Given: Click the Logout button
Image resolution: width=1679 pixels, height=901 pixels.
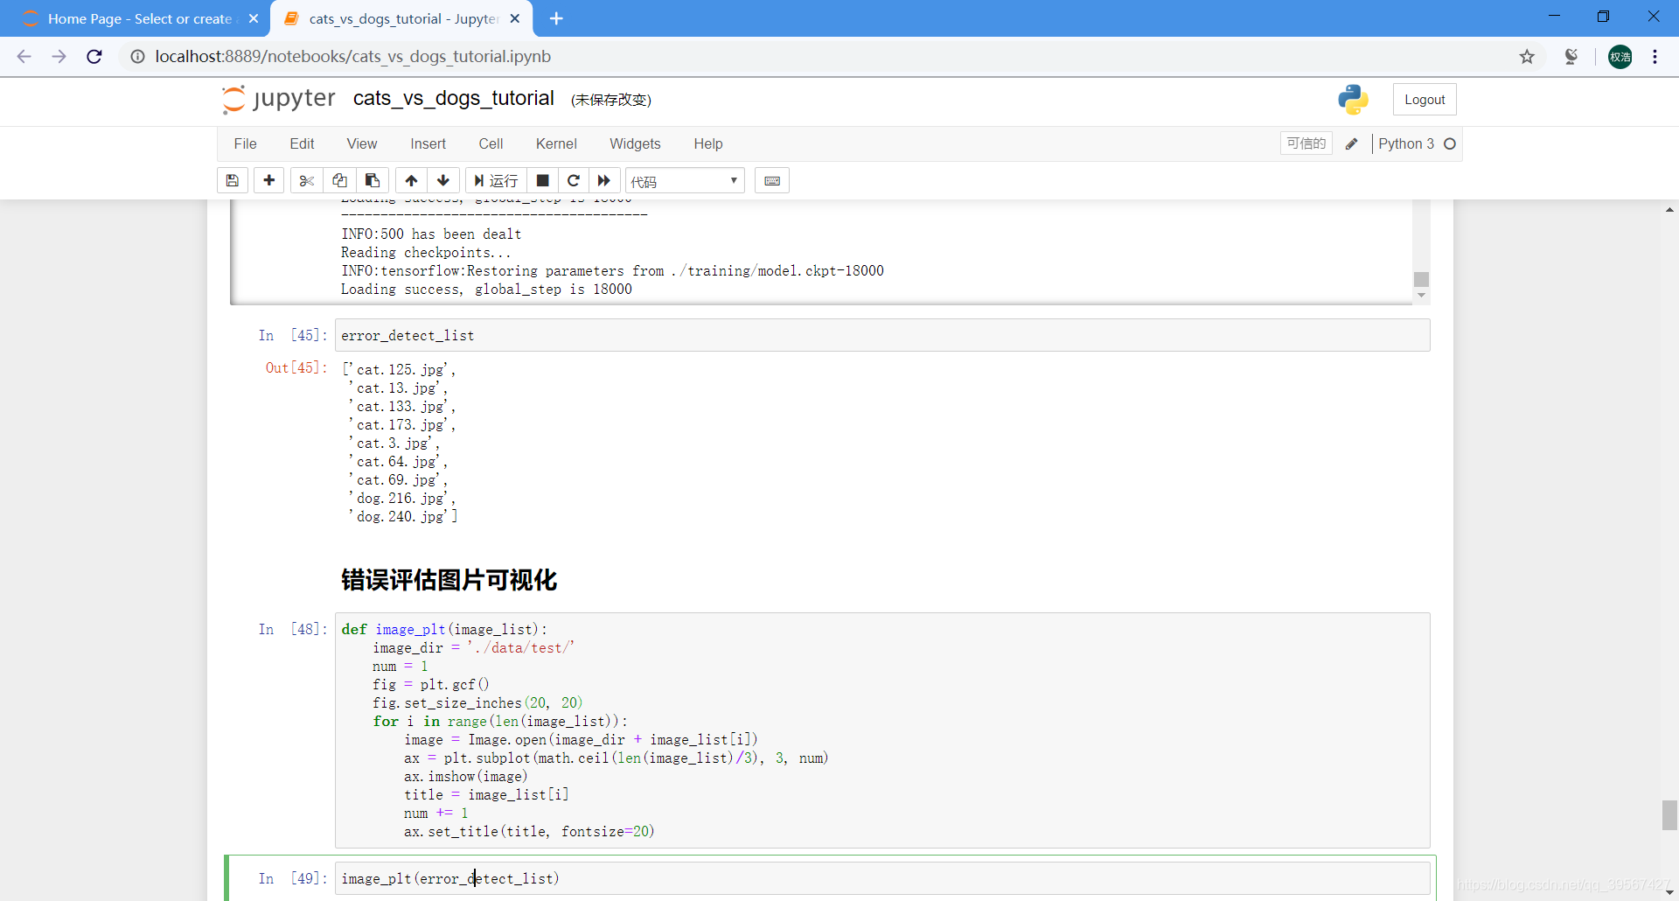Looking at the screenshot, I should tap(1425, 100).
